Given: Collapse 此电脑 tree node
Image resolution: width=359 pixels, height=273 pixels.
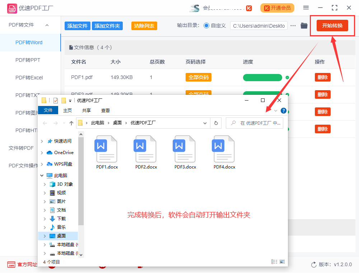Looking at the screenshot, I should tap(42, 175).
